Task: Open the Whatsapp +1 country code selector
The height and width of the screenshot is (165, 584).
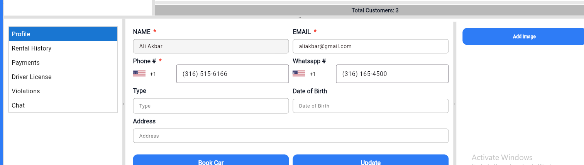Action: tap(313, 74)
